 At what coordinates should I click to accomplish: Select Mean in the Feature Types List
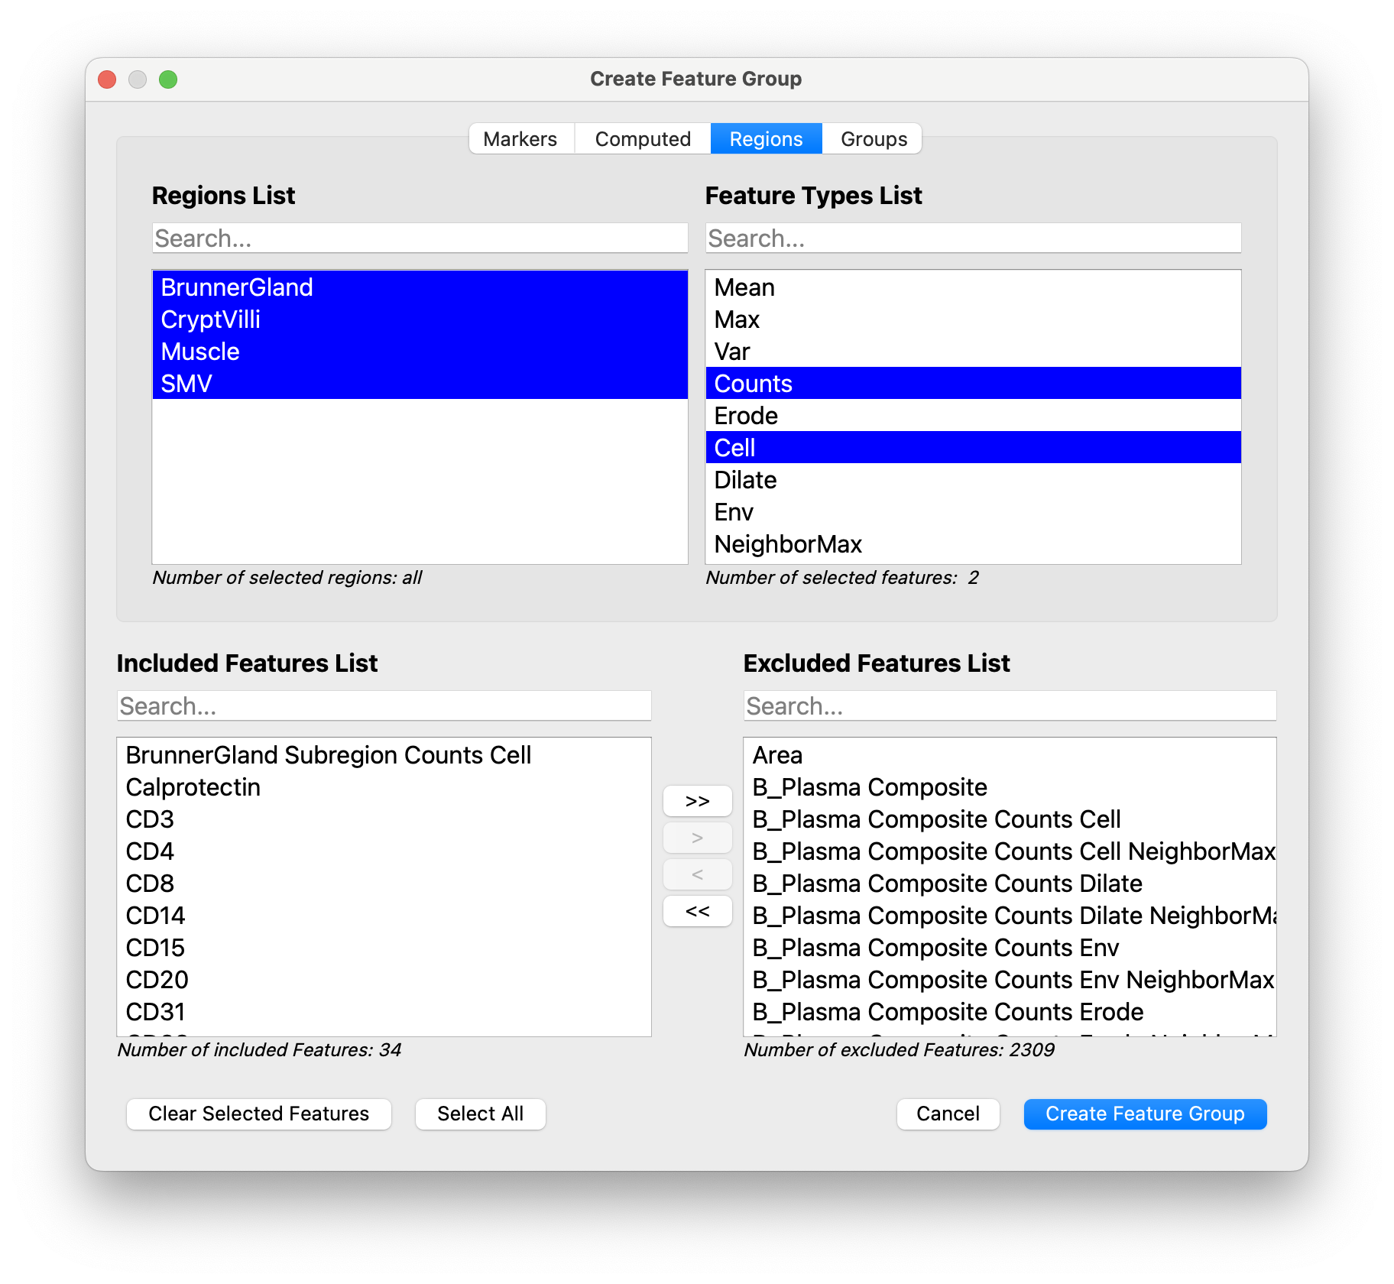point(745,287)
